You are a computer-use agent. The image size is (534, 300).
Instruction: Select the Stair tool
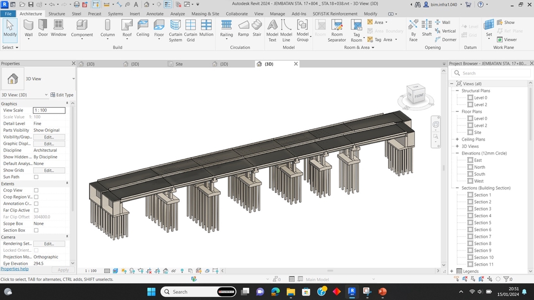[x=257, y=28]
